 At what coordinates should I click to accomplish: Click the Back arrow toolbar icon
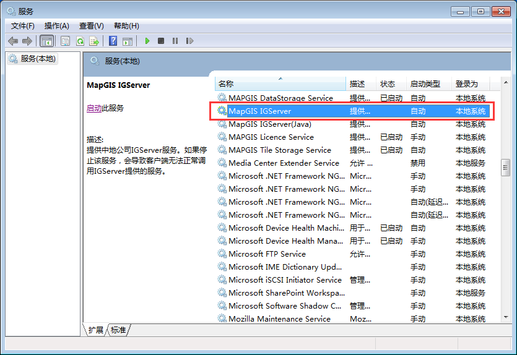pyautogui.click(x=13, y=41)
